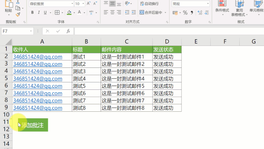264x149 pixels.
Task: Click the cancel X in formula bar
Action: tap(47, 31)
